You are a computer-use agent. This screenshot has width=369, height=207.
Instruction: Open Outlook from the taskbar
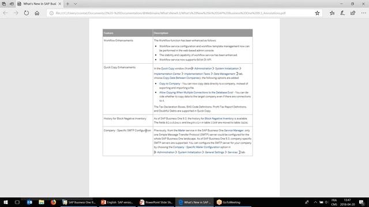click(29, 202)
